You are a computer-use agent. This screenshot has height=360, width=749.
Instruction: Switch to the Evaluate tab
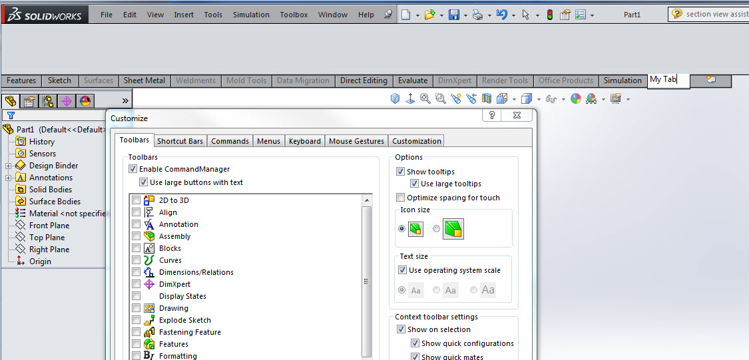coord(412,81)
